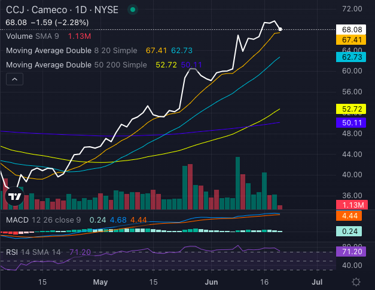Select the CCJ Cameco symbol title
The image size is (375, 290).
pos(62,10)
